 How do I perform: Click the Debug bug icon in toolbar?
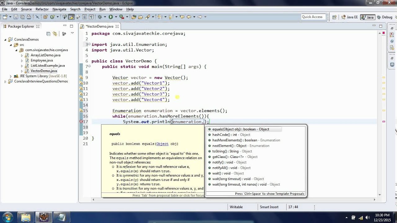pos(100,17)
